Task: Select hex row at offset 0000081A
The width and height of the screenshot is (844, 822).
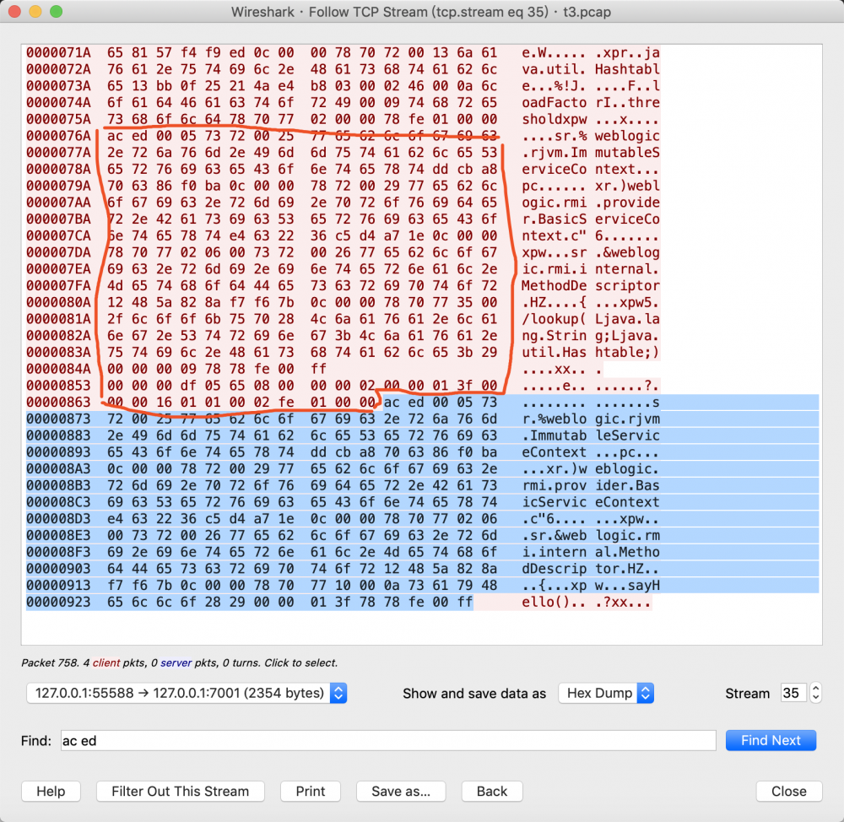Action: pos(343,319)
